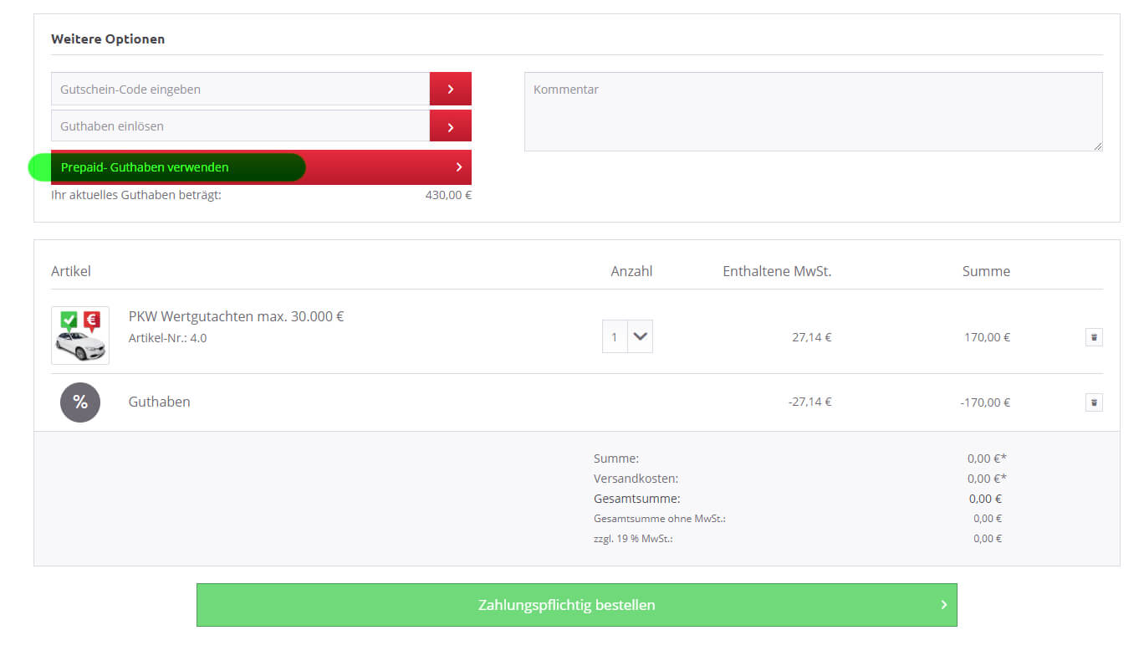Click the red arrow beside Guthaben einlösen
This screenshot has width=1144, height=656.
(450, 126)
